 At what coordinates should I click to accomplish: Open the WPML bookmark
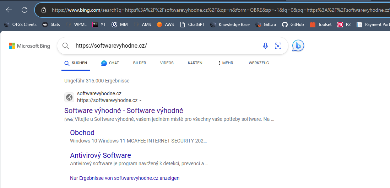tap(76, 25)
